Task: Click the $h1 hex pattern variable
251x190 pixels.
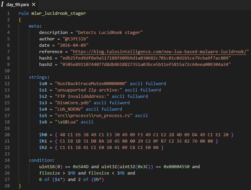Action: 43,141
